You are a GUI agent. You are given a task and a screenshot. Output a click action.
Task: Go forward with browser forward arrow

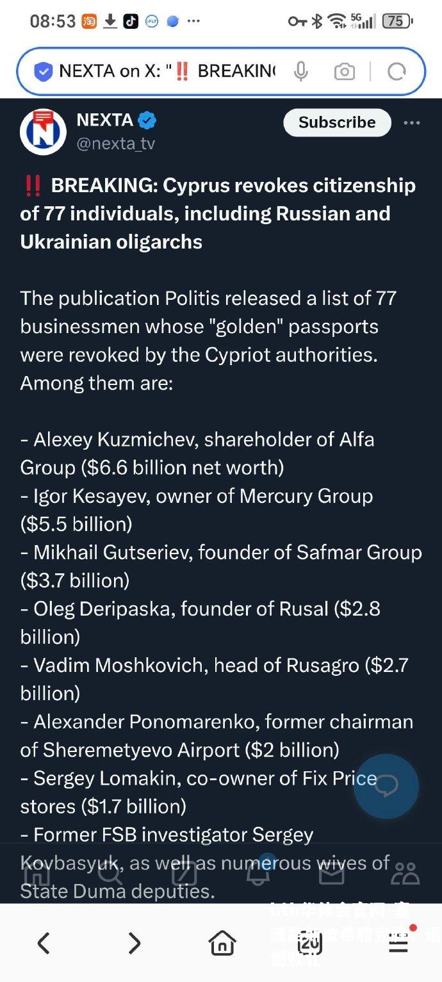(133, 943)
